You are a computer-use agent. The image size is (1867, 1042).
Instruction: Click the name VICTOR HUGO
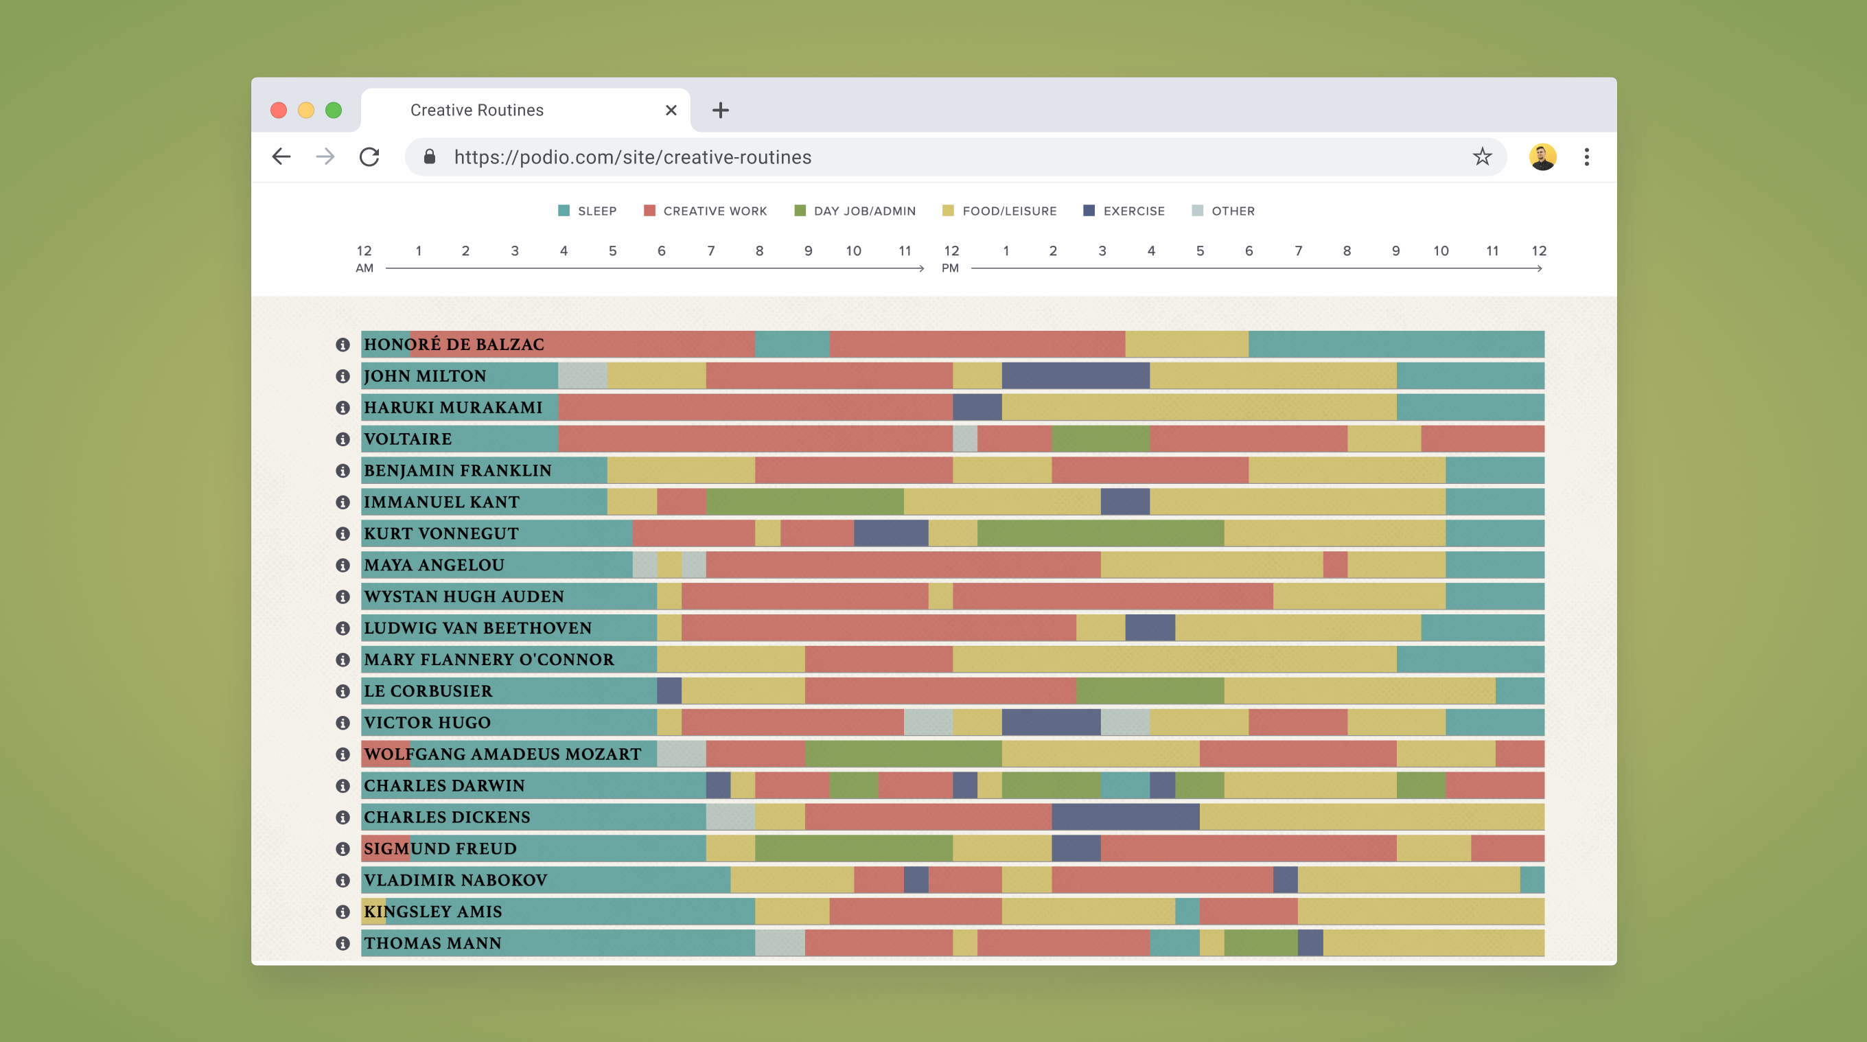427,723
